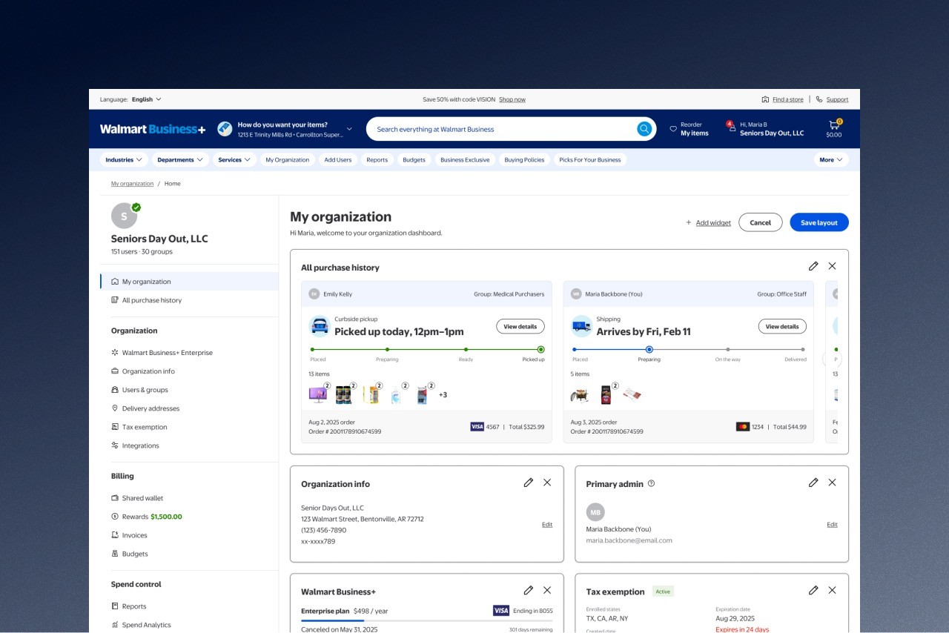Click the magnifying glass search icon
Screen dimensions: 949x633
(x=644, y=128)
